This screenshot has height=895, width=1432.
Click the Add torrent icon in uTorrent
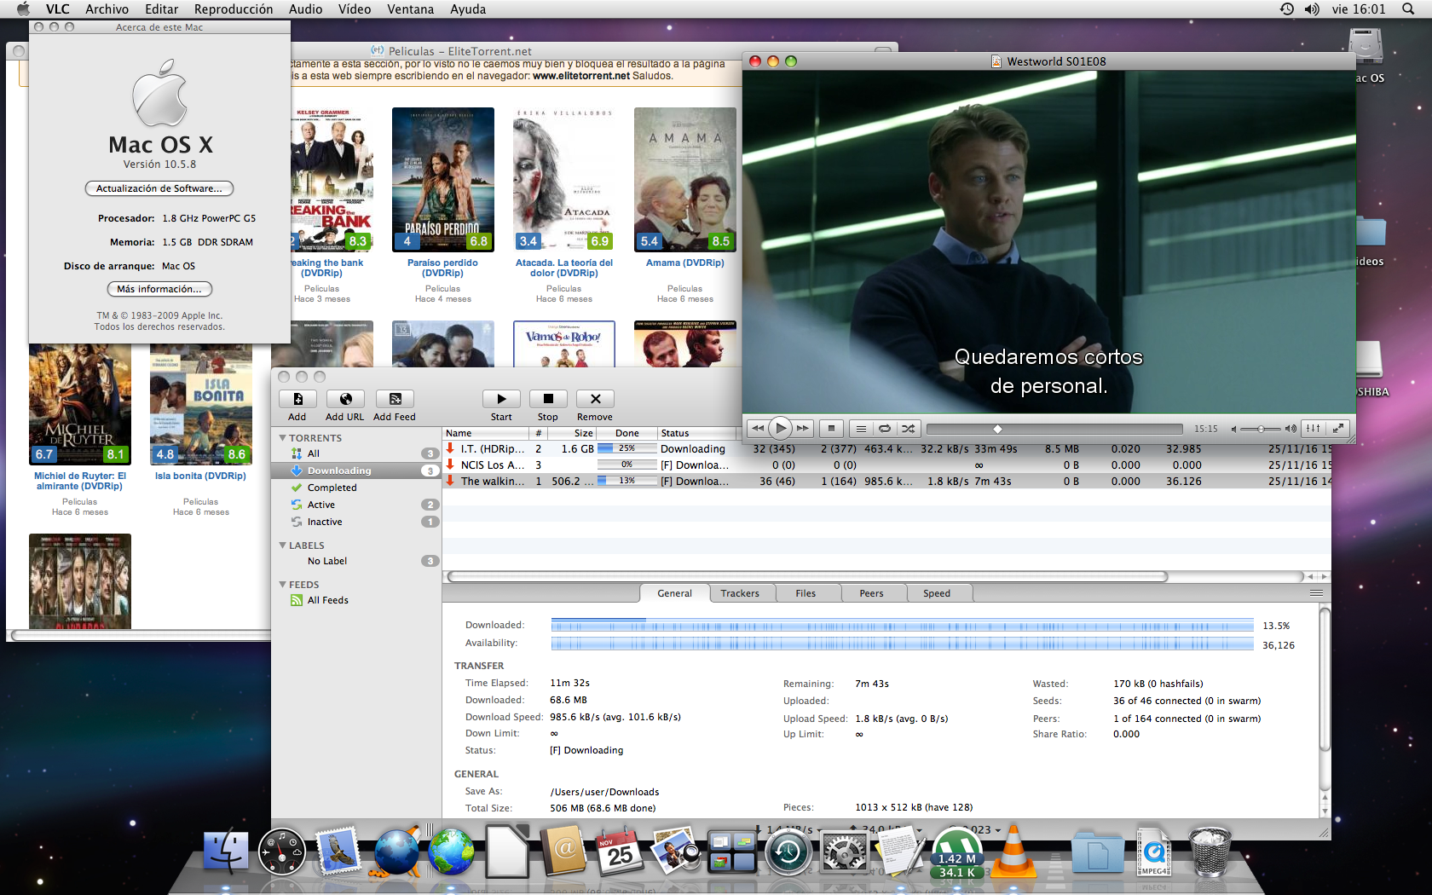(297, 399)
